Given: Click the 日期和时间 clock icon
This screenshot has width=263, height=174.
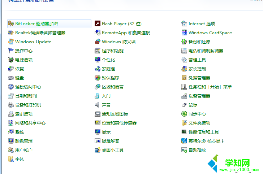Looking at the screenshot, I should click(11, 96).
